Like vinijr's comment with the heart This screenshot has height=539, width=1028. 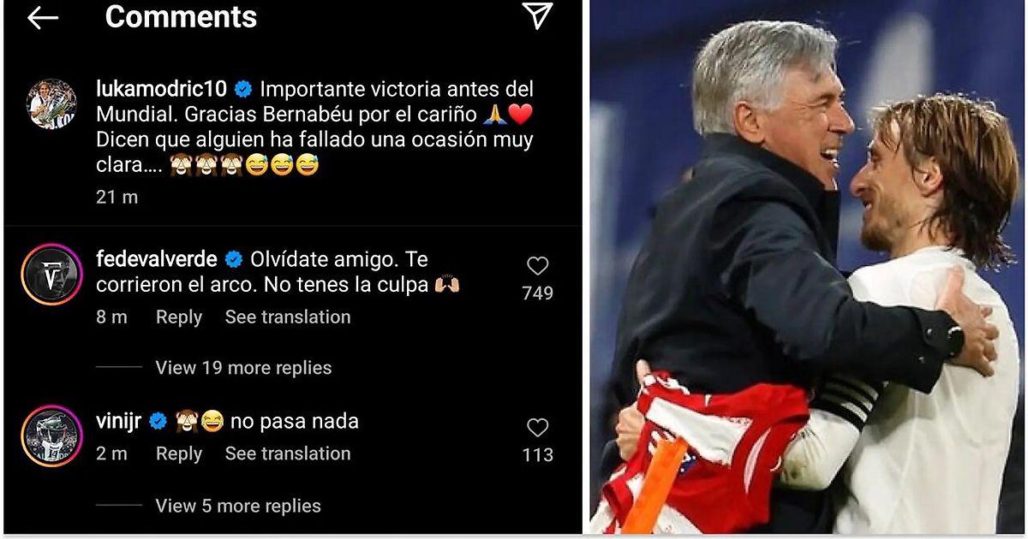tap(537, 428)
